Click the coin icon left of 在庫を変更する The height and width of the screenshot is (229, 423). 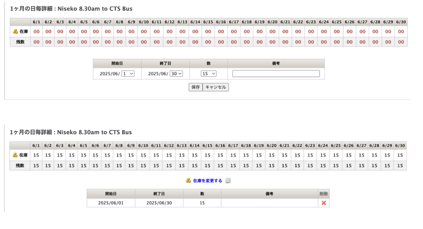(188, 180)
